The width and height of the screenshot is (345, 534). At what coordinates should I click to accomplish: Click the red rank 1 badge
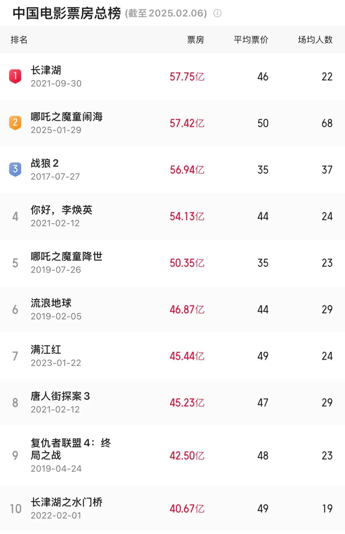[15, 76]
